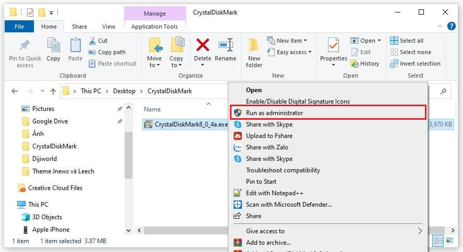The image size is (463, 252).
Task: Click the Cut scissors icon
Action: 92,41
